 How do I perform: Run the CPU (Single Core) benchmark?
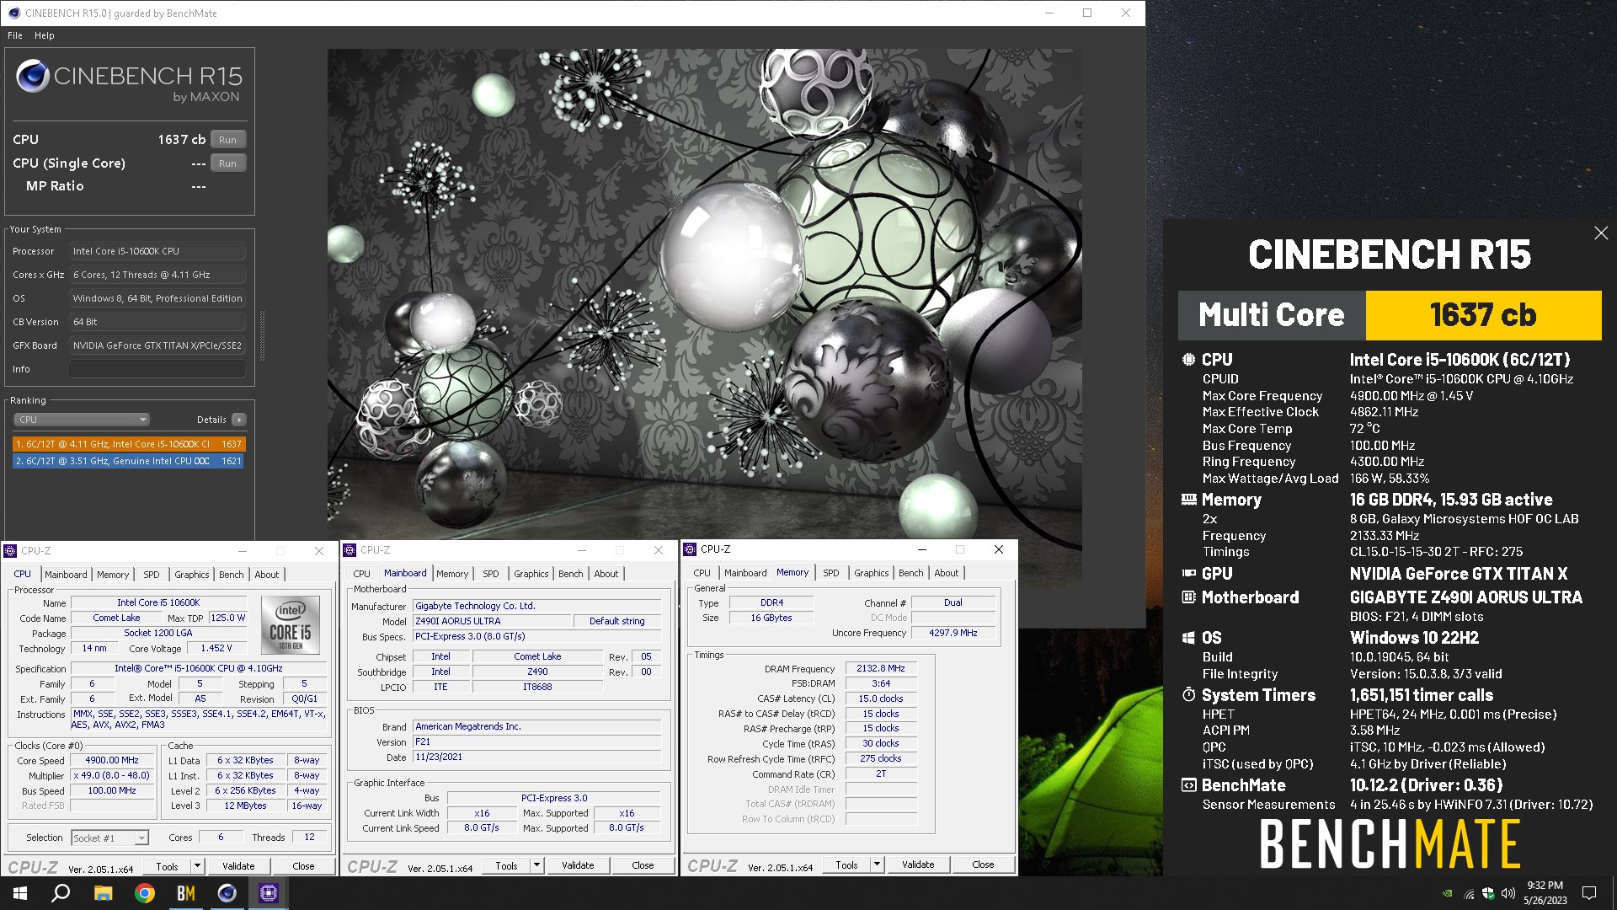228,163
